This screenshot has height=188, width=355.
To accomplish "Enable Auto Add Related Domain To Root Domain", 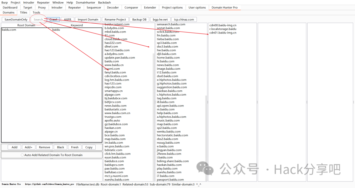I will tap(52, 155).
